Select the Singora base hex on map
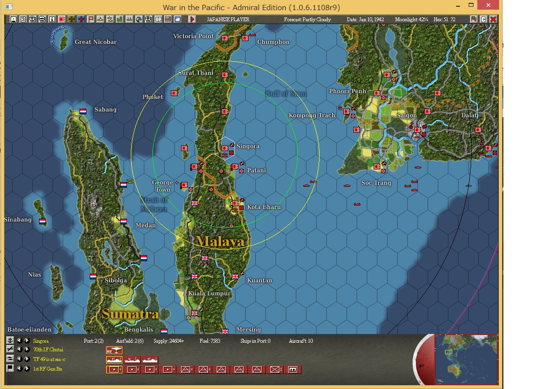The height and width of the screenshot is (389, 556). 225,148
